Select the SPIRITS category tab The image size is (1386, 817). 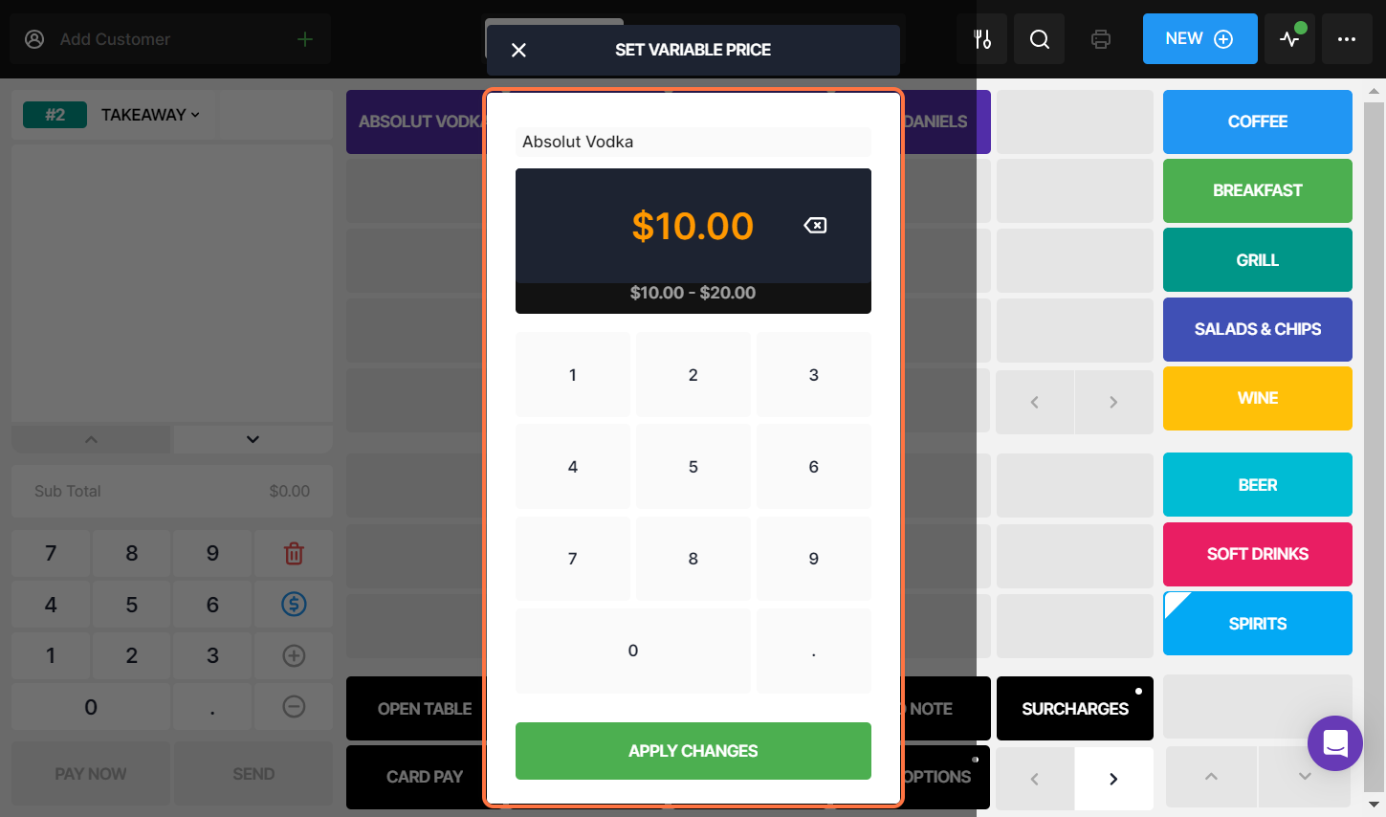pos(1258,624)
